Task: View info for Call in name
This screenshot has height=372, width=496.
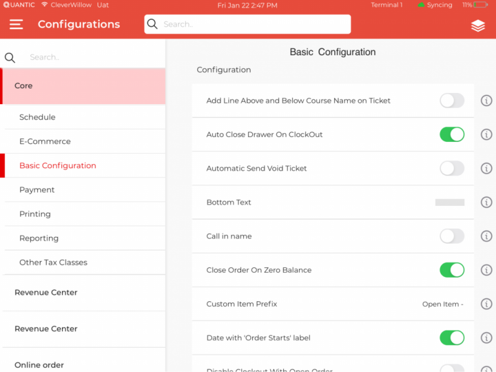Action: click(487, 236)
